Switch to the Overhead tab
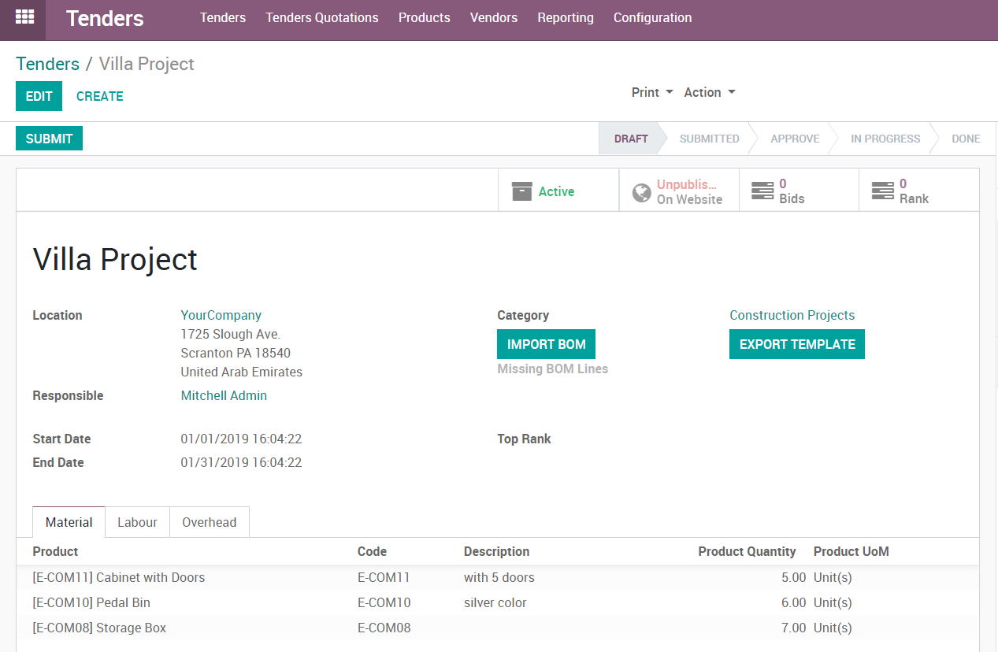This screenshot has height=652, width=998. [209, 522]
